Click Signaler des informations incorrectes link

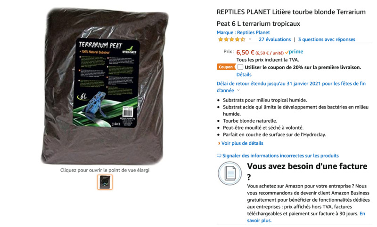(280, 156)
